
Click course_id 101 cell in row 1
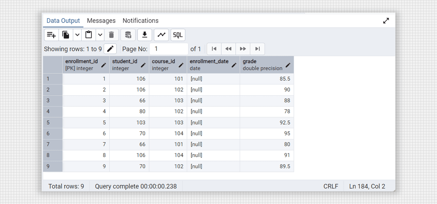point(168,79)
